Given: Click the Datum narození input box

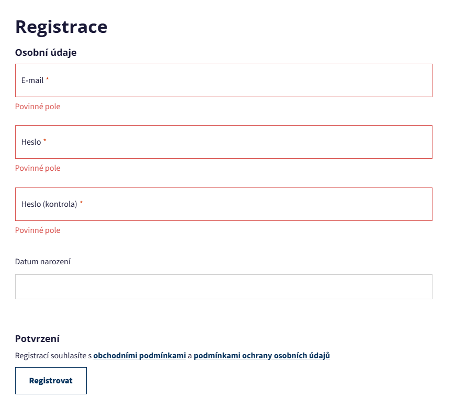Looking at the screenshot, I should tap(223, 287).
